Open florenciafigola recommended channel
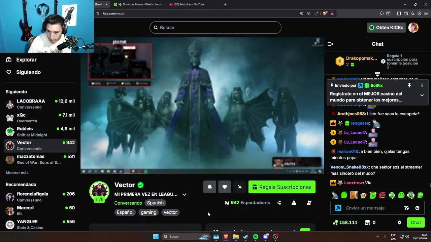 pyautogui.click(x=40, y=197)
